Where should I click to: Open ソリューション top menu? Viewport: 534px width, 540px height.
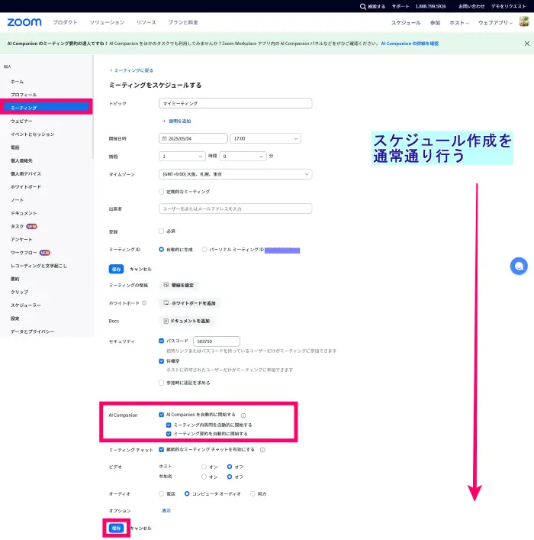coord(107,22)
